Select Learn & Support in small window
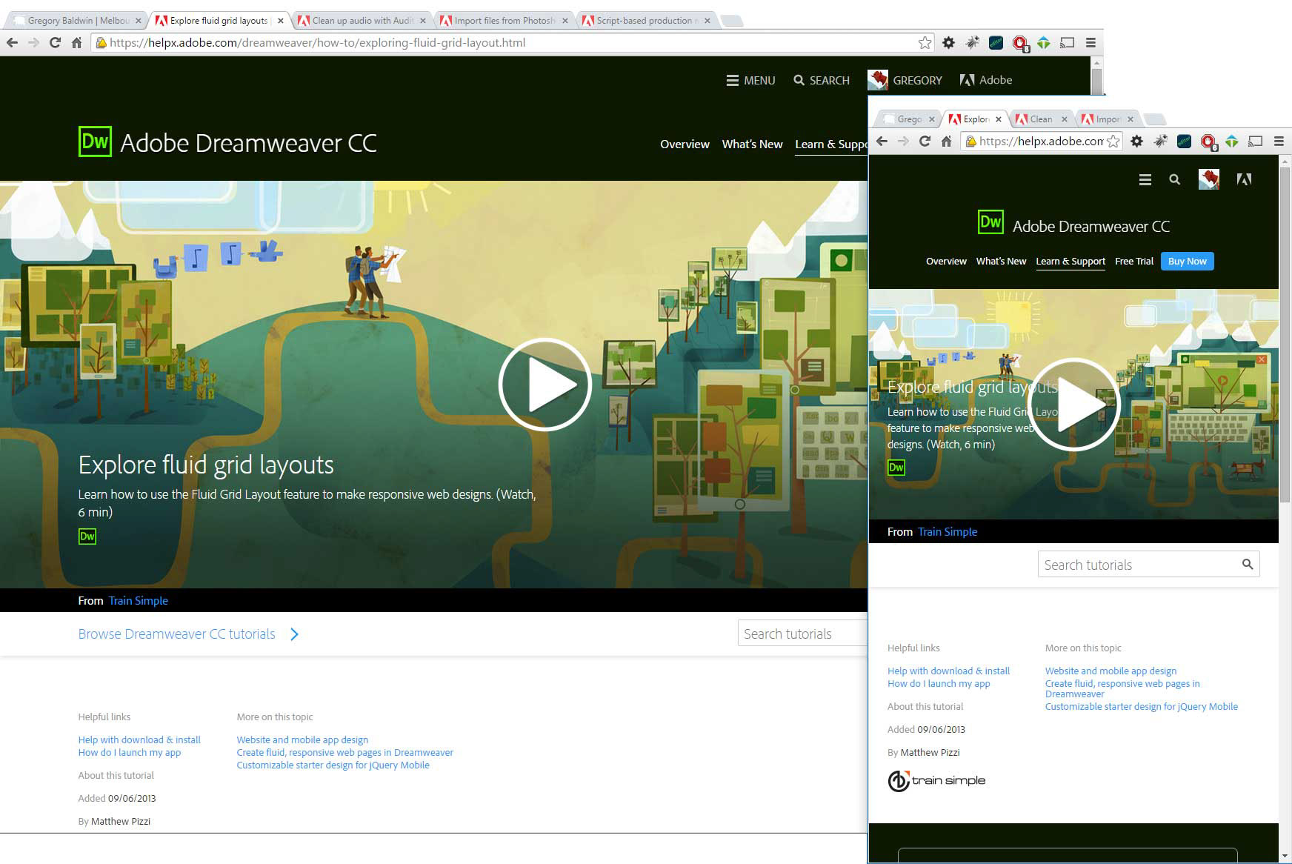 tap(1070, 261)
